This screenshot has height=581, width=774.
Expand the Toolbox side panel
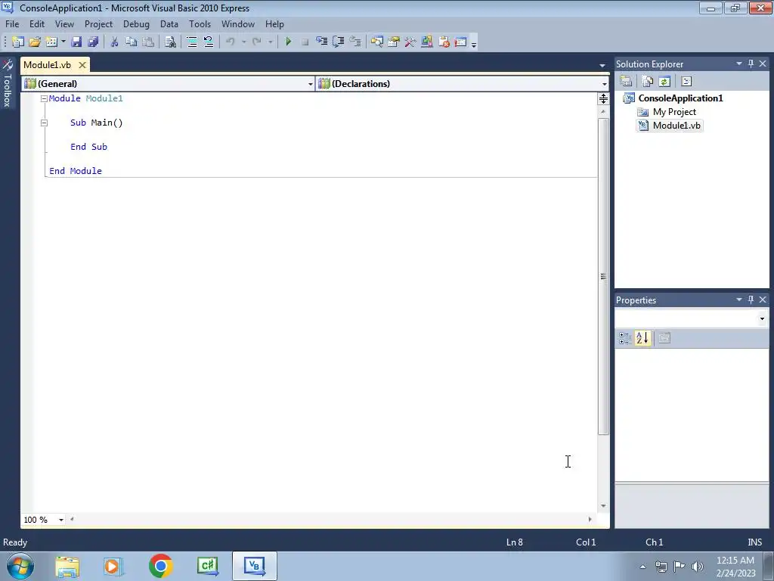[8, 83]
